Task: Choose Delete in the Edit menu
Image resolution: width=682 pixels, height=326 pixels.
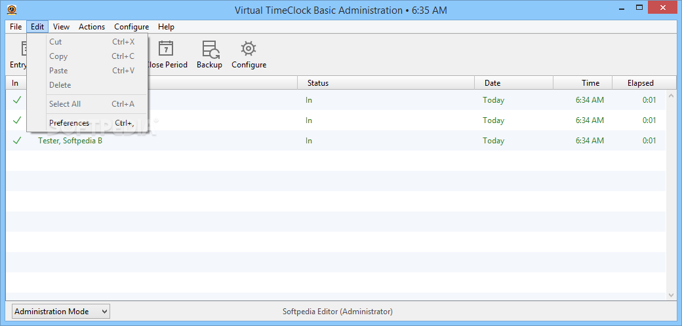Action: [87, 84]
